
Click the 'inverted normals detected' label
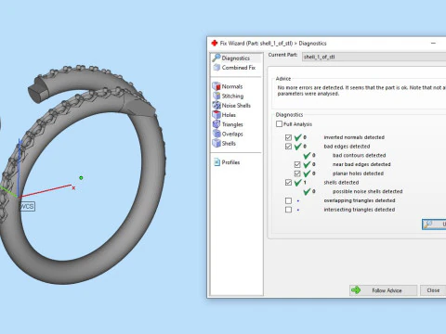(x=354, y=137)
